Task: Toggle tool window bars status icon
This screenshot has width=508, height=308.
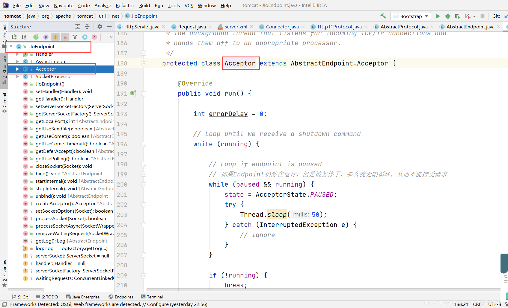Action: [4, 304]
